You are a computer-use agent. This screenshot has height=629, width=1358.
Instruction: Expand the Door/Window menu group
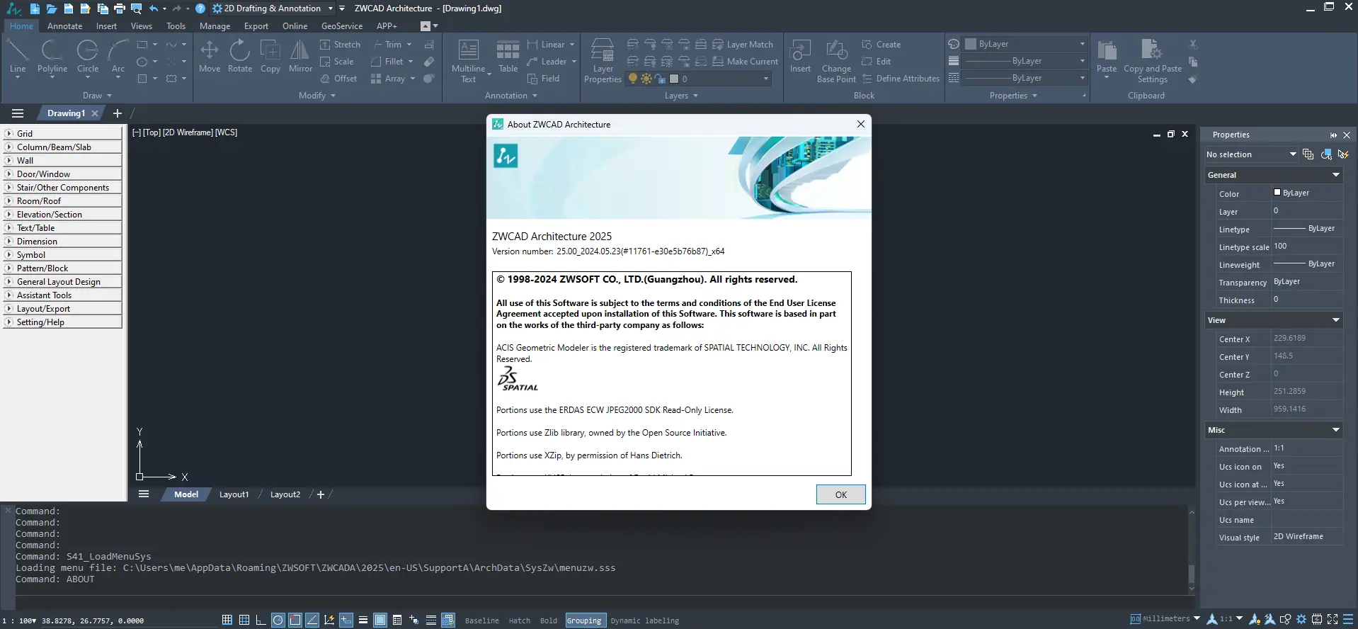point(62,174)
